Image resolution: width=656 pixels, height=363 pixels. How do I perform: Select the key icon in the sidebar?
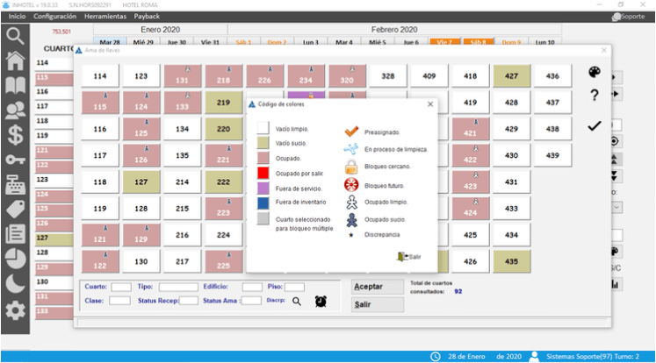tap(15, 160)
